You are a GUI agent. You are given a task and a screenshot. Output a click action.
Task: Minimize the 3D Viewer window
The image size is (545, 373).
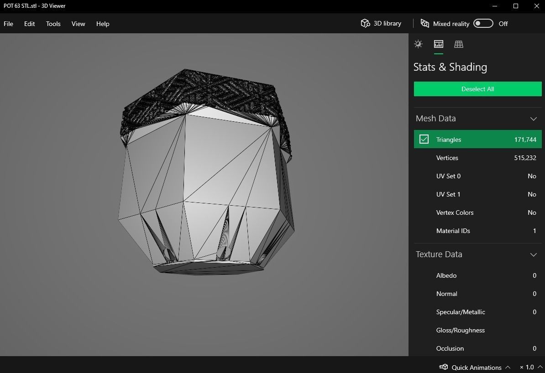point(495,6)
